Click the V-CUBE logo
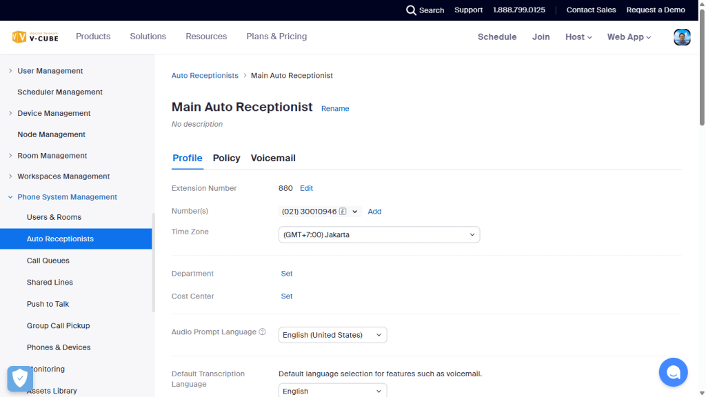This screenshot has height=397, width=706. pyautogui.click(x=35, y=37)
